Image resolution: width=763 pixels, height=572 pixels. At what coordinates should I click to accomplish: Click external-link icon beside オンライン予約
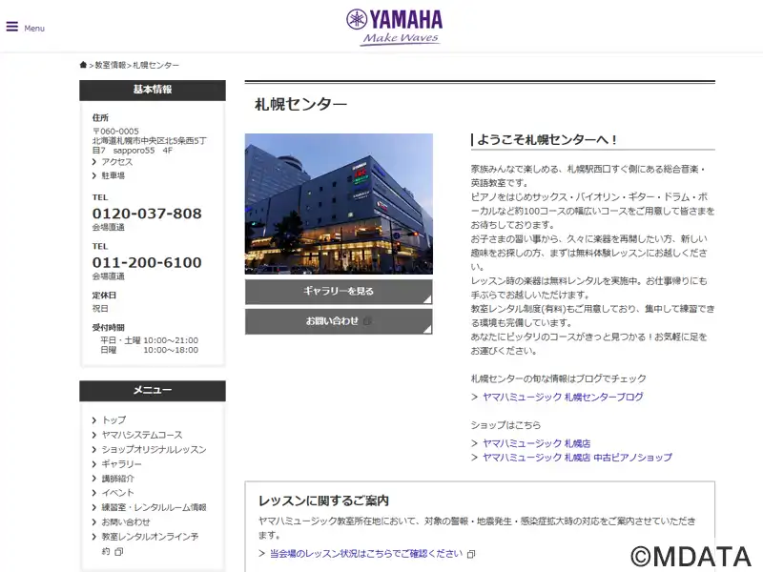coord(118,552)
